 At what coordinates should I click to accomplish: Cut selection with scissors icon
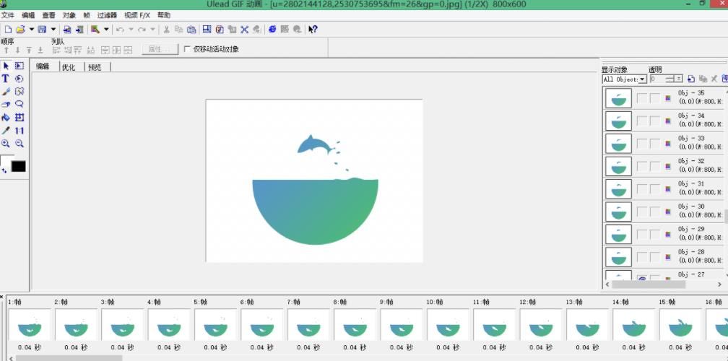point(166,29)
